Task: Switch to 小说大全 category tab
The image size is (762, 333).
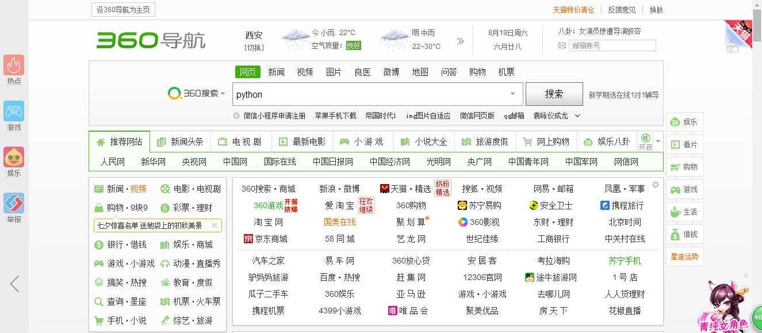Action: coord(424,141)
